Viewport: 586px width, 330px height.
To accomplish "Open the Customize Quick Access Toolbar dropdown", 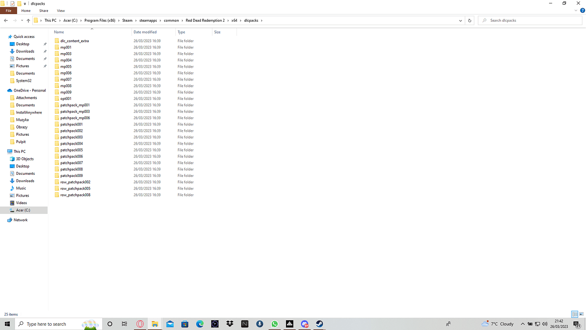I will (x=25, y=3).
